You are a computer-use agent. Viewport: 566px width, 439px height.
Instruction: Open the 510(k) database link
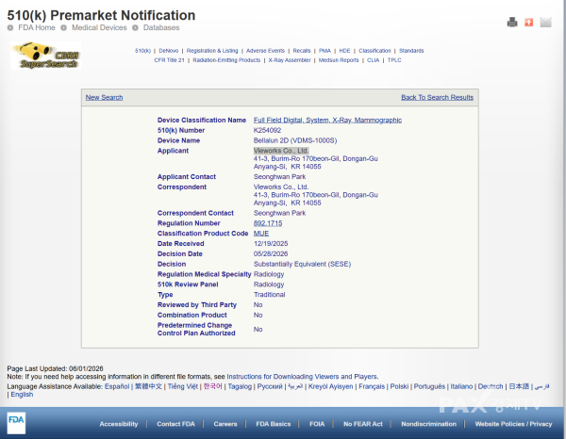click(142, 51)
